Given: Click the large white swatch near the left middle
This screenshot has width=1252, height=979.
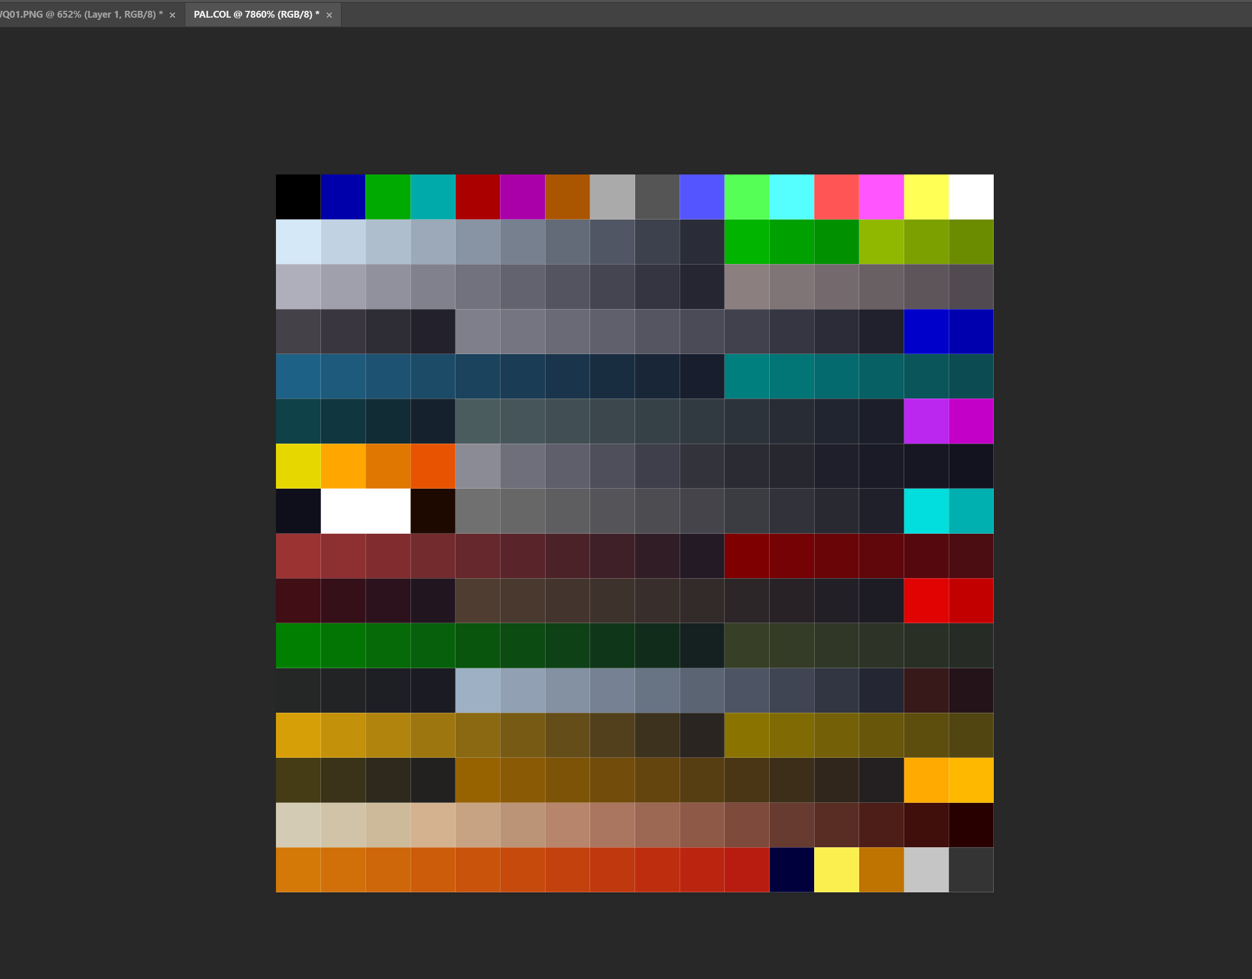Looking at the screenshot, I should (x=365, y=511).
